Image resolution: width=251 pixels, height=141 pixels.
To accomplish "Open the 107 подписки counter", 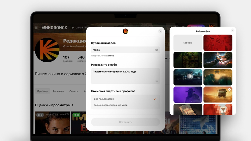I will pyautogui.click(x=67, y=58).
